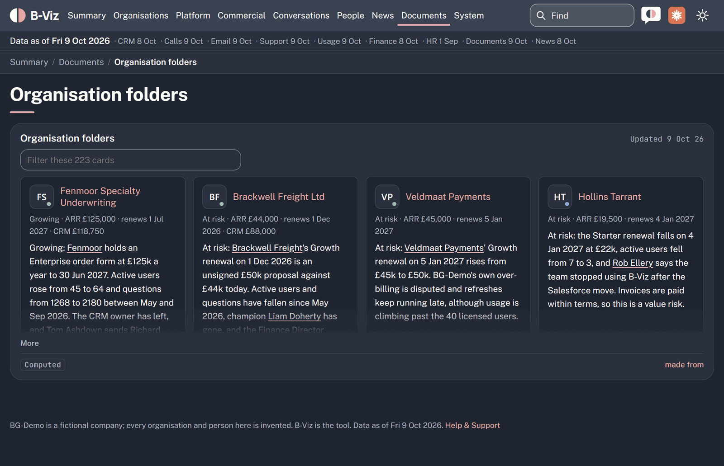Screen dimensions: 724x466
Task: Open the Help & Support link
Action: 472,425
